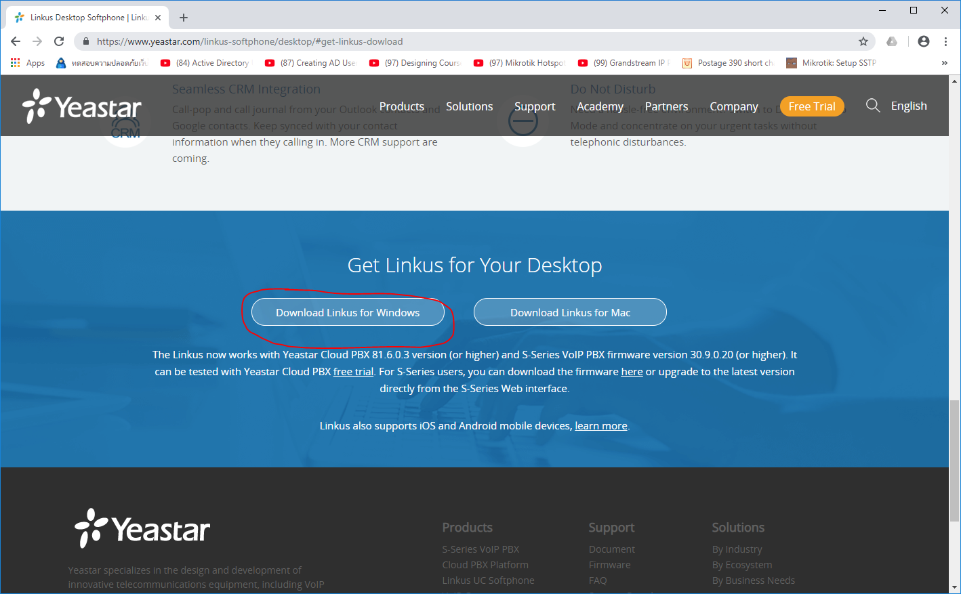Open the (97) Mikrotik Hotspot bookmark
Image resolution: width=961 pixels, height=594 pixels.
[x=519, y=63]
